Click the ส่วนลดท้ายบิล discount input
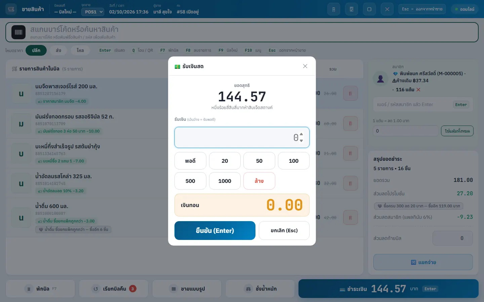 tap(453, 238)
